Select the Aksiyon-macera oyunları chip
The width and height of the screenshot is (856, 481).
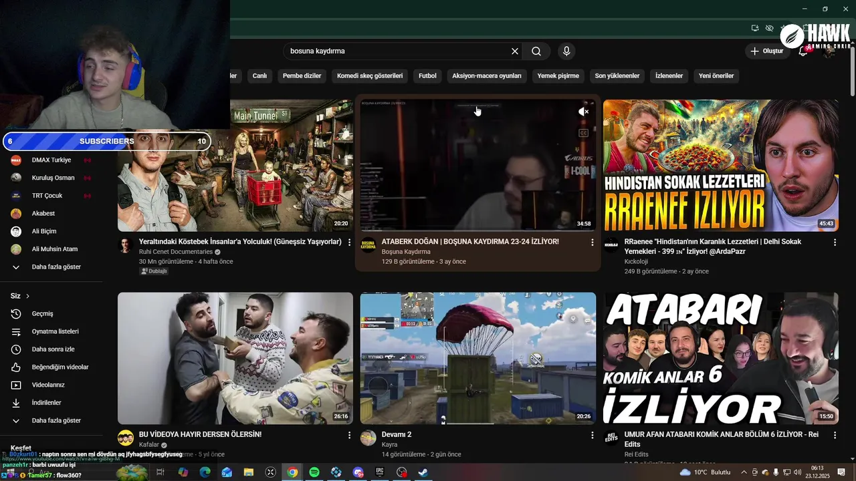[x=487, y=76]
